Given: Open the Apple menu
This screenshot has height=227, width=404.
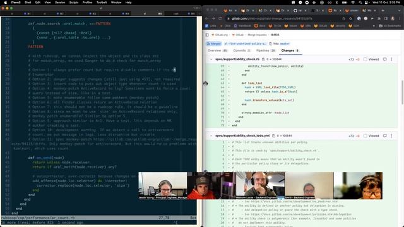Looking at the screenshot, I should [x=5, y=3].
